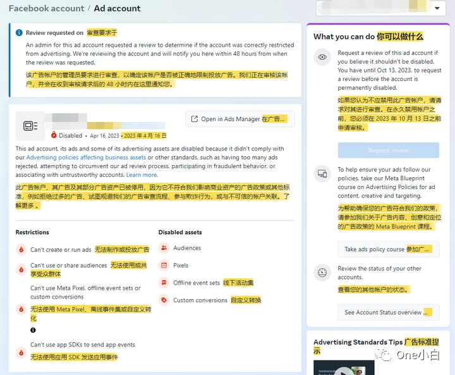This screenshot has width=455, height=375.
Task: Click the Meta Blueprint devices icon
Action: (322, 174)
